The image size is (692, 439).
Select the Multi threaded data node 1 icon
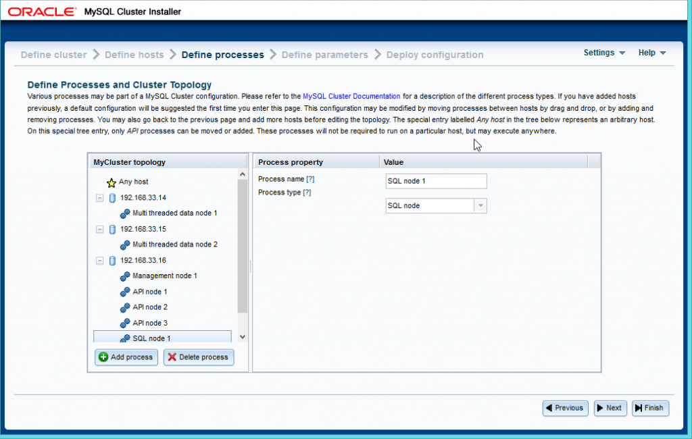click(124, 213)
